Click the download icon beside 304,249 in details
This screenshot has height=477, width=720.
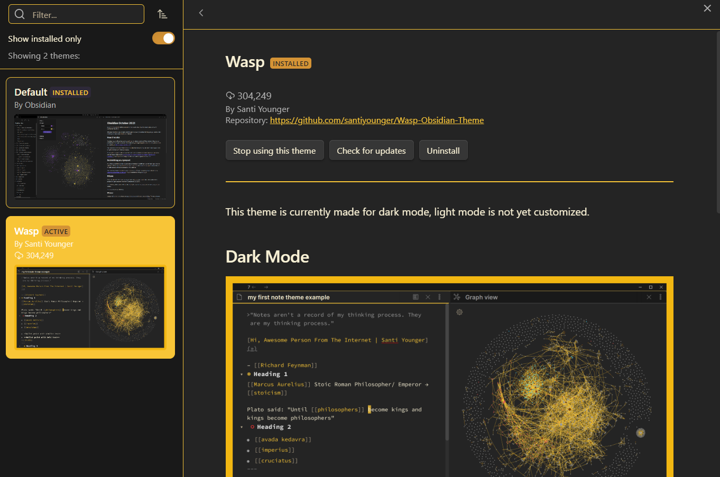[x=230, y=96]
